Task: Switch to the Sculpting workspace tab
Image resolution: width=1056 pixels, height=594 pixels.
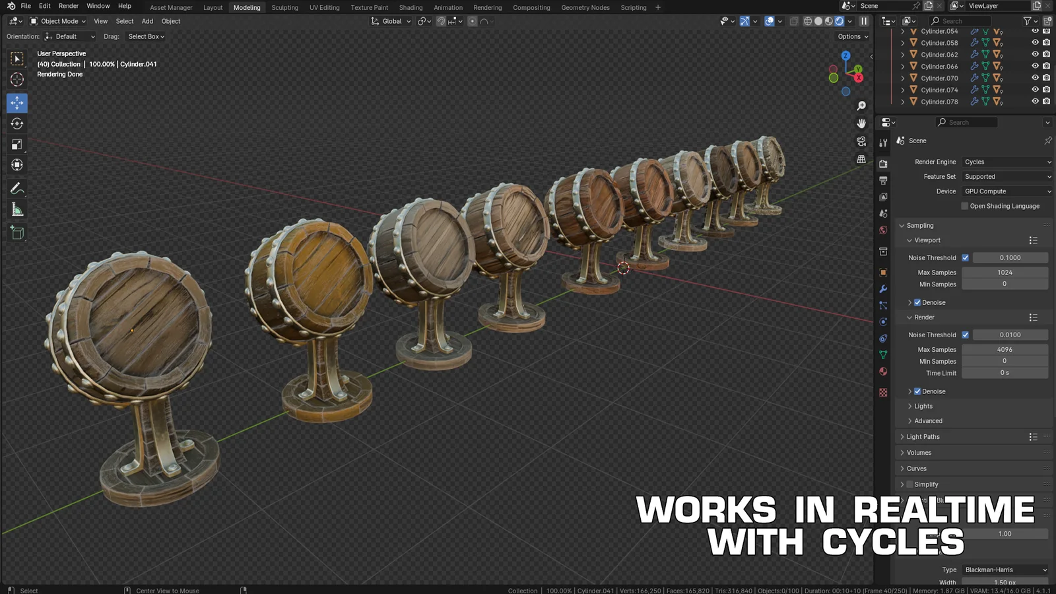Action: [284, 7]
